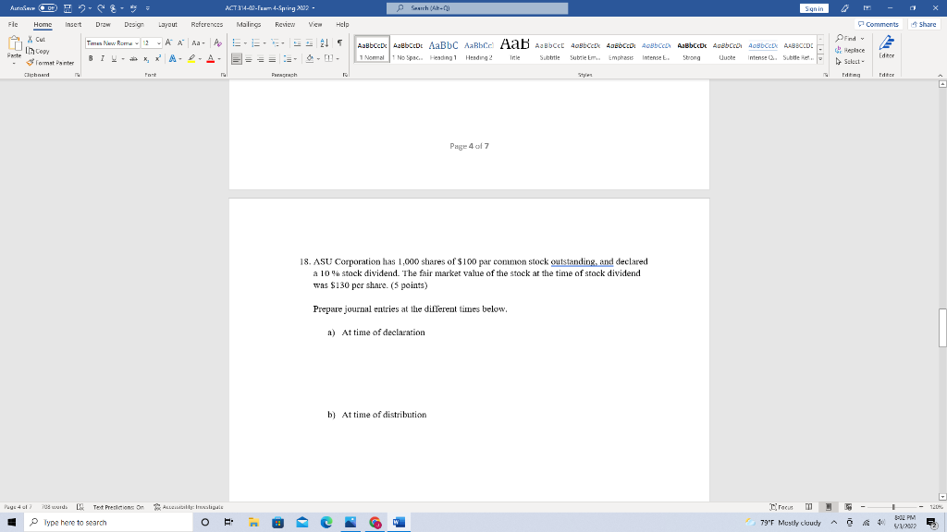Click the Sign in button
This screenshot has width=947, height=532.
point(814,7)
